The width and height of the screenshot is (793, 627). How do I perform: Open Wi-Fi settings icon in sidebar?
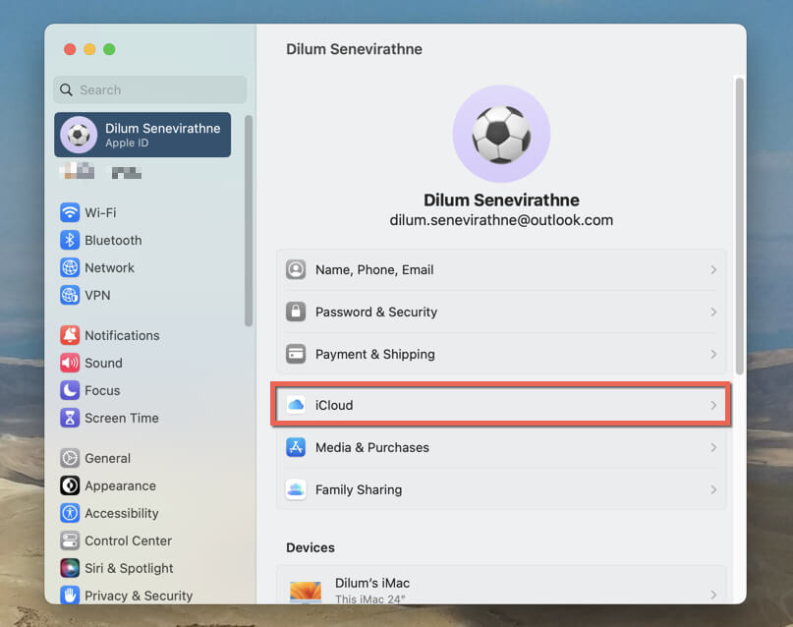70,212
